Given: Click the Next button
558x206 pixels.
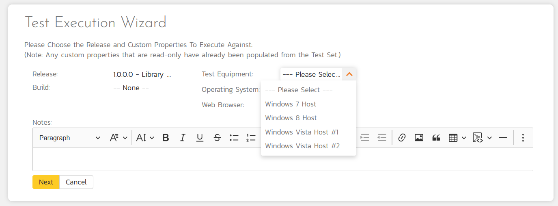Looking at the screenshot, I should [x=46, y=182].
